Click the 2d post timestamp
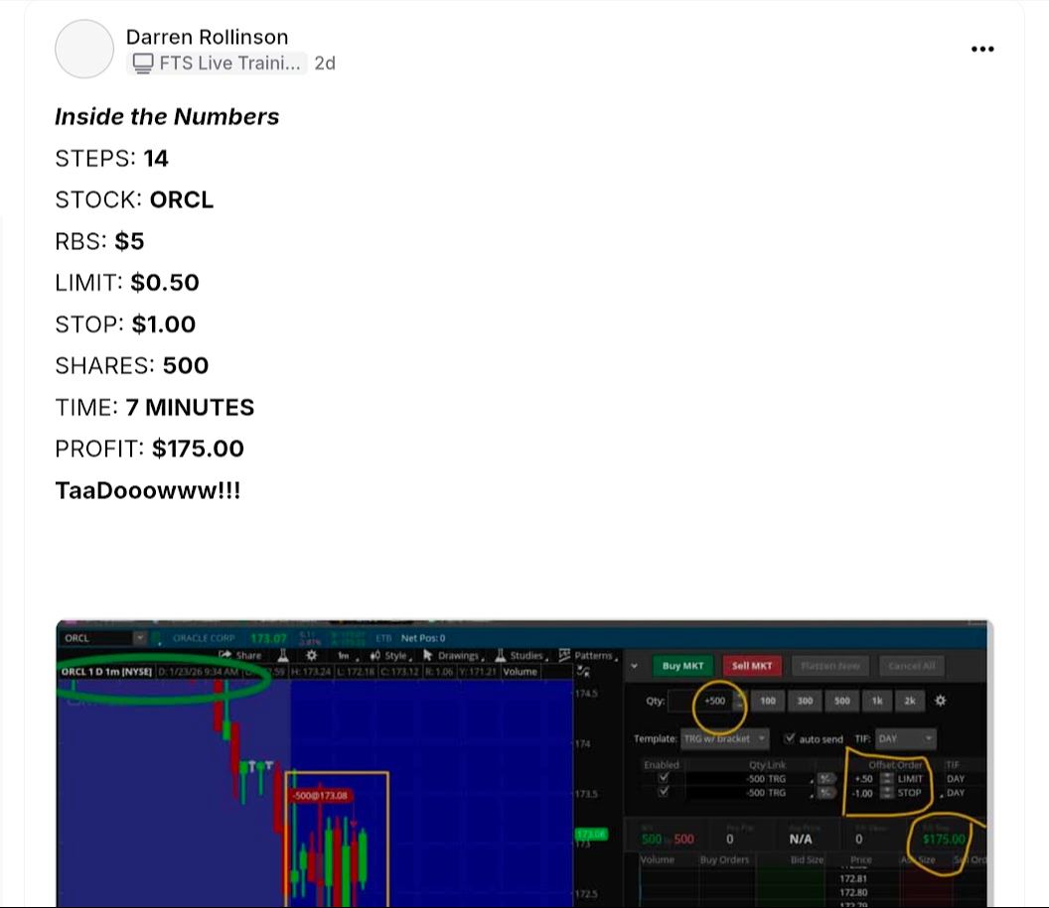 click(x=325, y=63)
